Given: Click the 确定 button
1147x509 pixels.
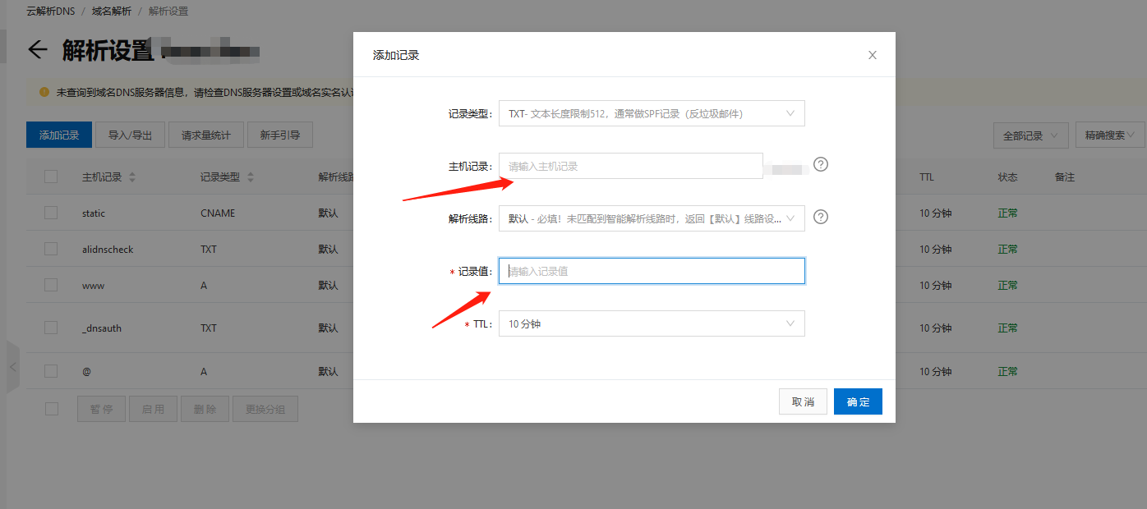Looking at the screenshot, I should (x=858, y=401).
